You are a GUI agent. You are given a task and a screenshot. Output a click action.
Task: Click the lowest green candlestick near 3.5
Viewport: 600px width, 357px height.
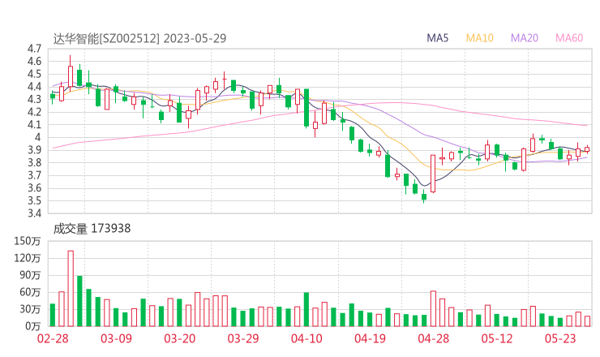pyautogui.click(x=424, y=197)
